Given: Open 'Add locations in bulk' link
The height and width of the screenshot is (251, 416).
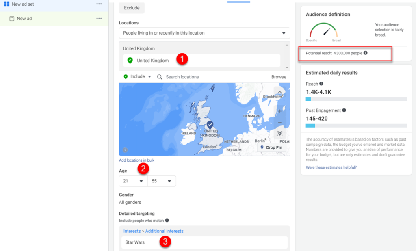Looking at the screenshot, I should 136,160.
